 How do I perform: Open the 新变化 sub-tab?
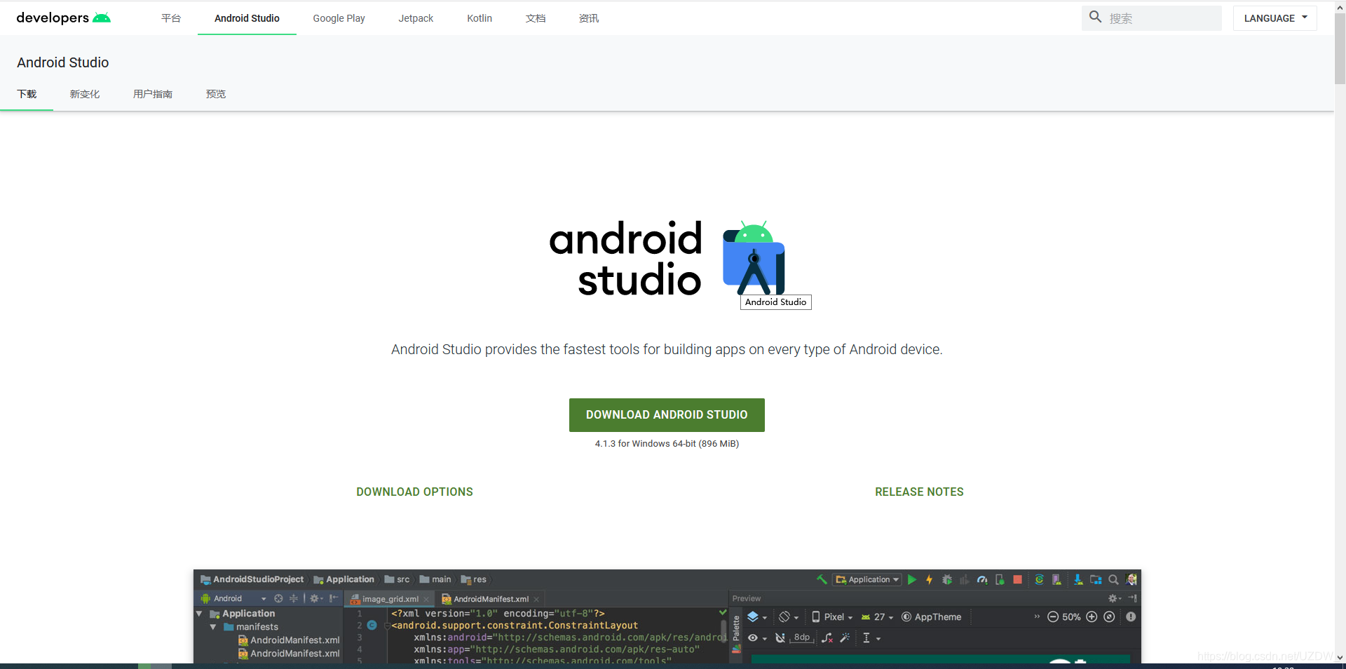point(85,94)
